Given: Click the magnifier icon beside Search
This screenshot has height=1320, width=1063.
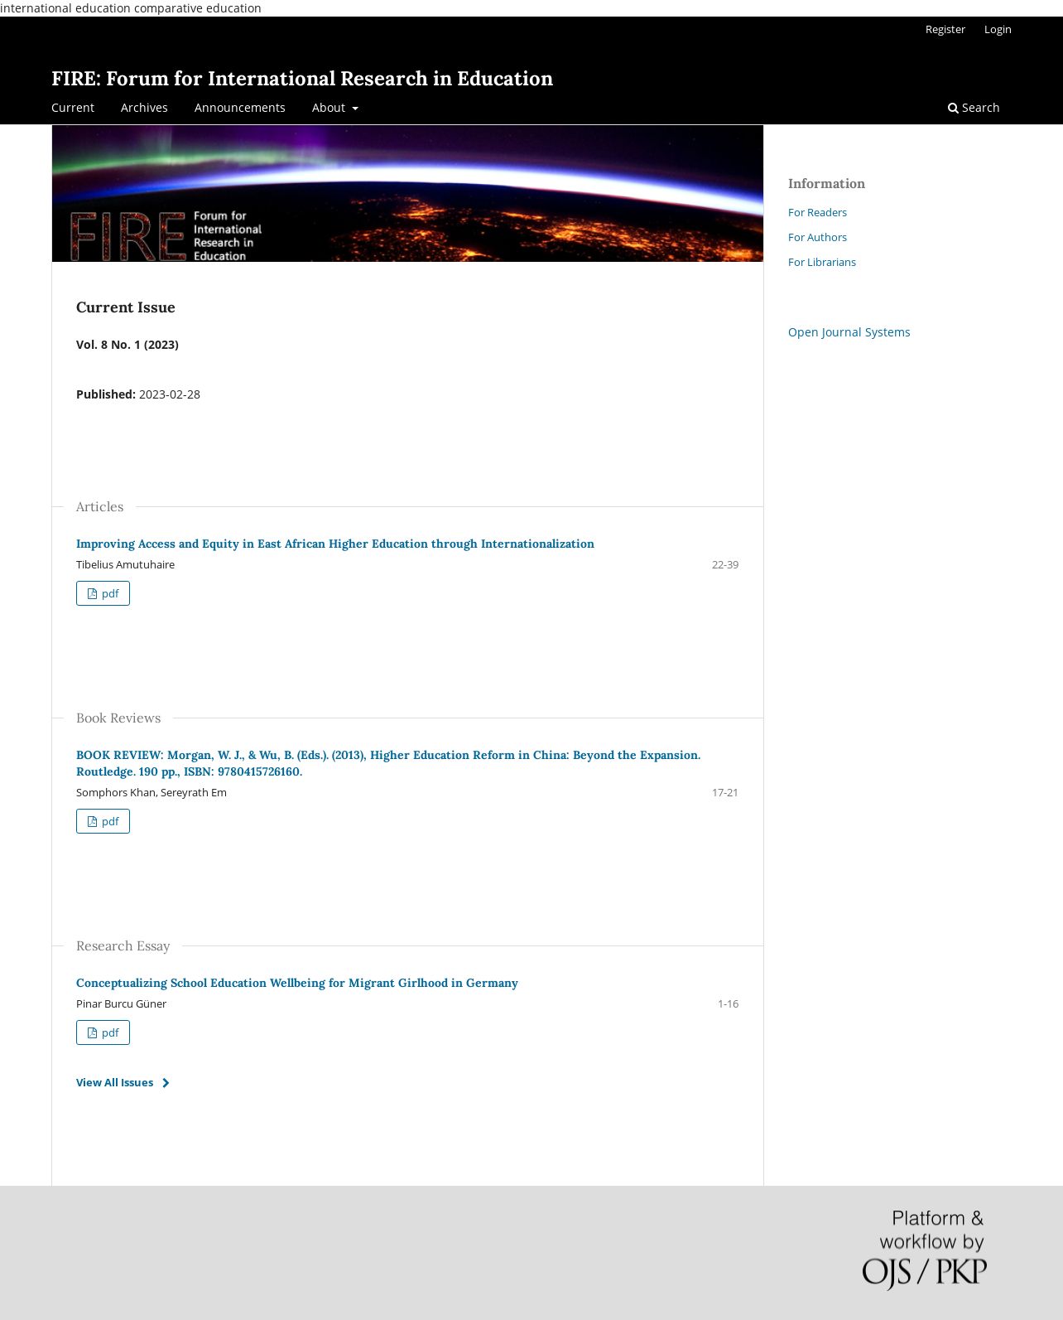Looking at the screenshot, I should pyautogui.click(x=953, y=108).
